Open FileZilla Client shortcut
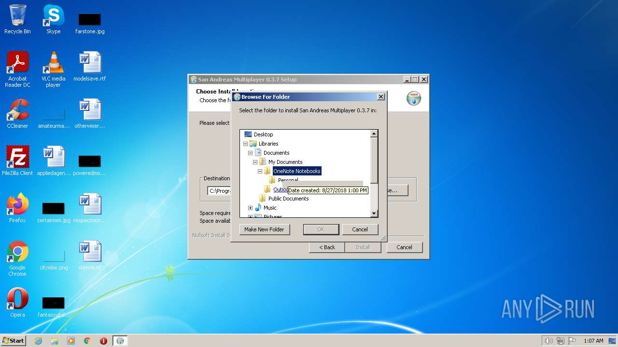This screenshot has height=347, width=618. click(x=17, y=161)
